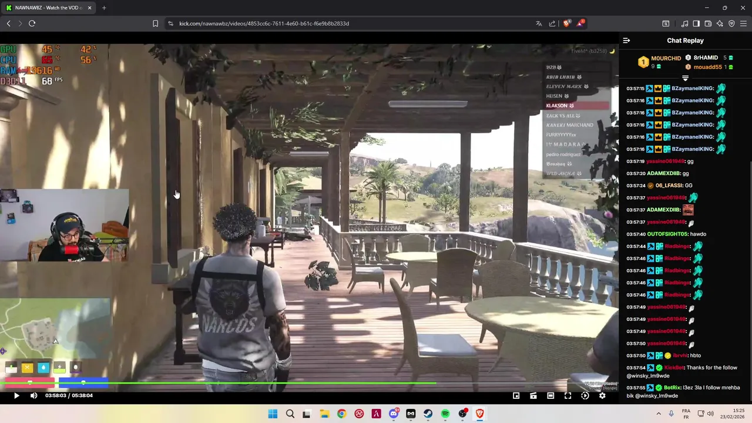Open Brave Rewards icon in address bar
752x423 pixels.
tap(580, 23)
